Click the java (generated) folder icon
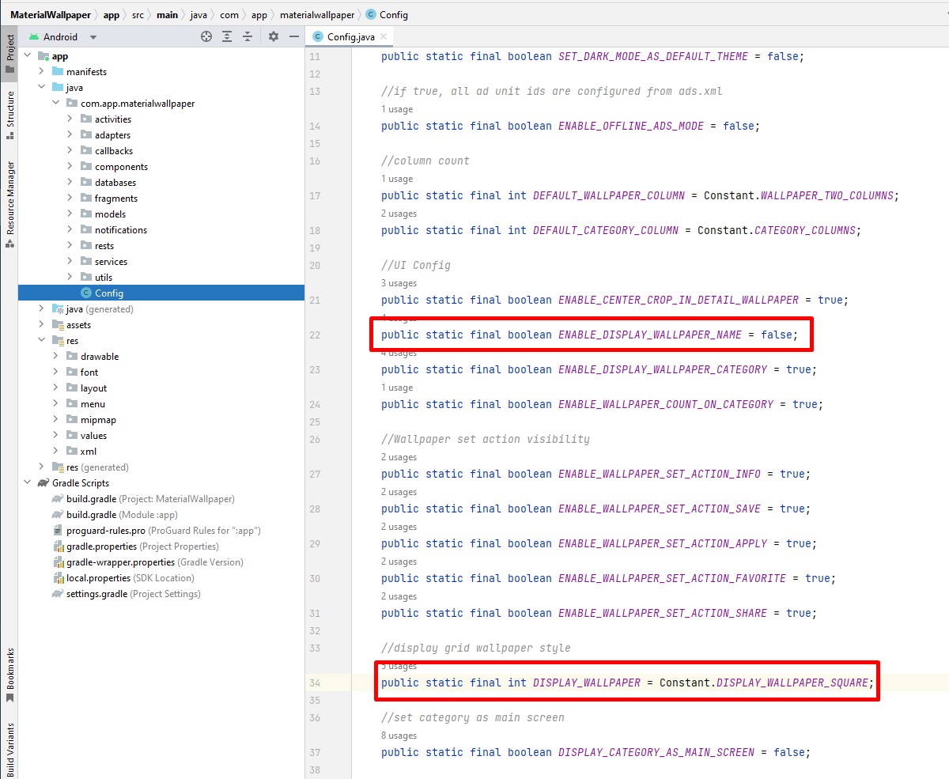949x779 pixels. click(x=58, y=309)
